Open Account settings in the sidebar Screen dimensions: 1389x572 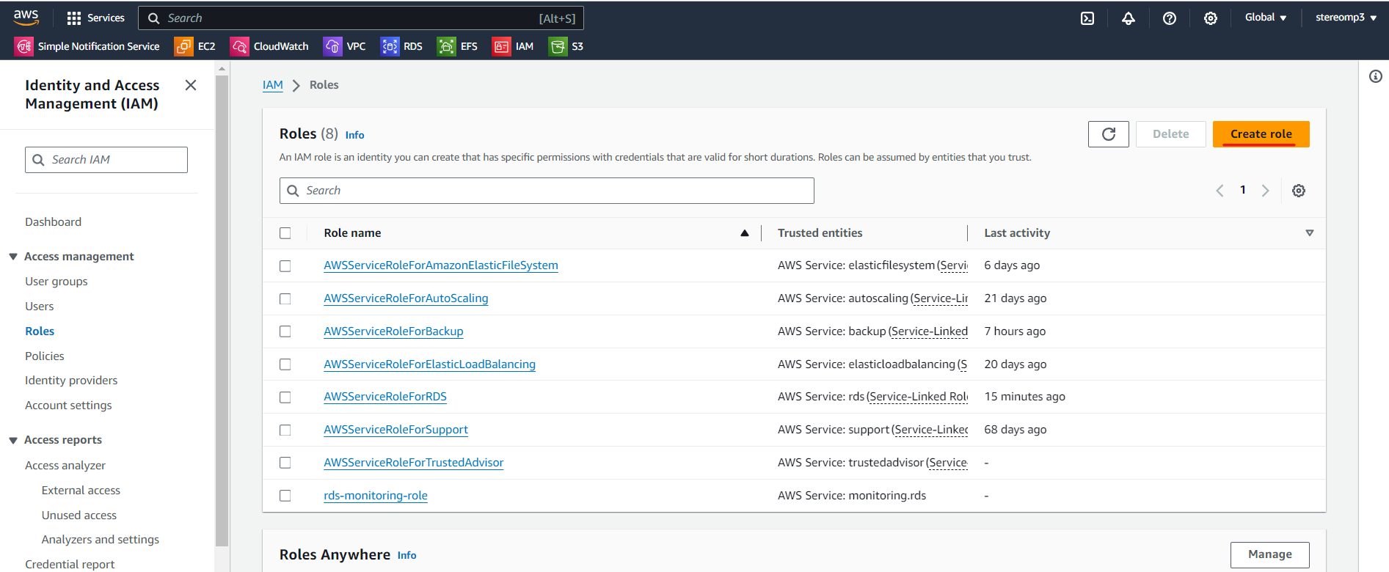click(68, 406)
